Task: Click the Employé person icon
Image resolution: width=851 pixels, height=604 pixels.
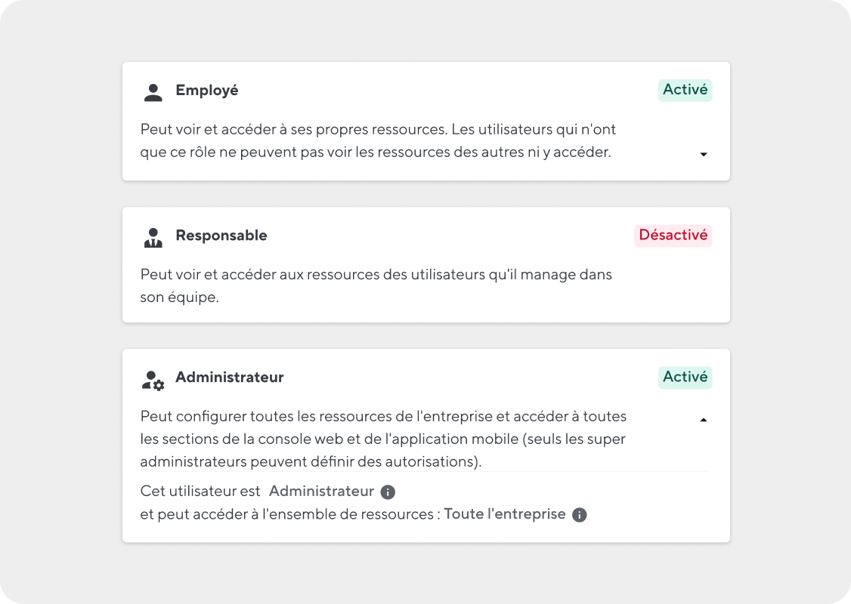Action: coord(153,92)
